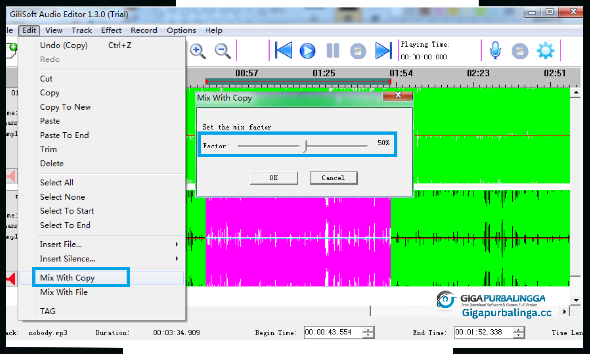Expand Insert Silence submenu

point(102,259)
